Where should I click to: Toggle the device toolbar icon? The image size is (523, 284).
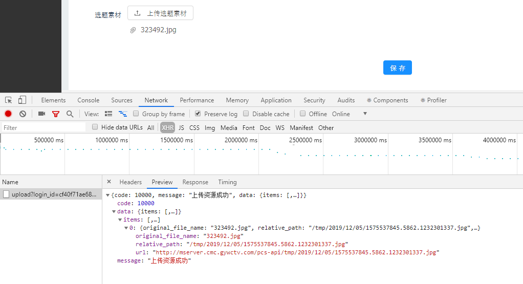point(23,100)
